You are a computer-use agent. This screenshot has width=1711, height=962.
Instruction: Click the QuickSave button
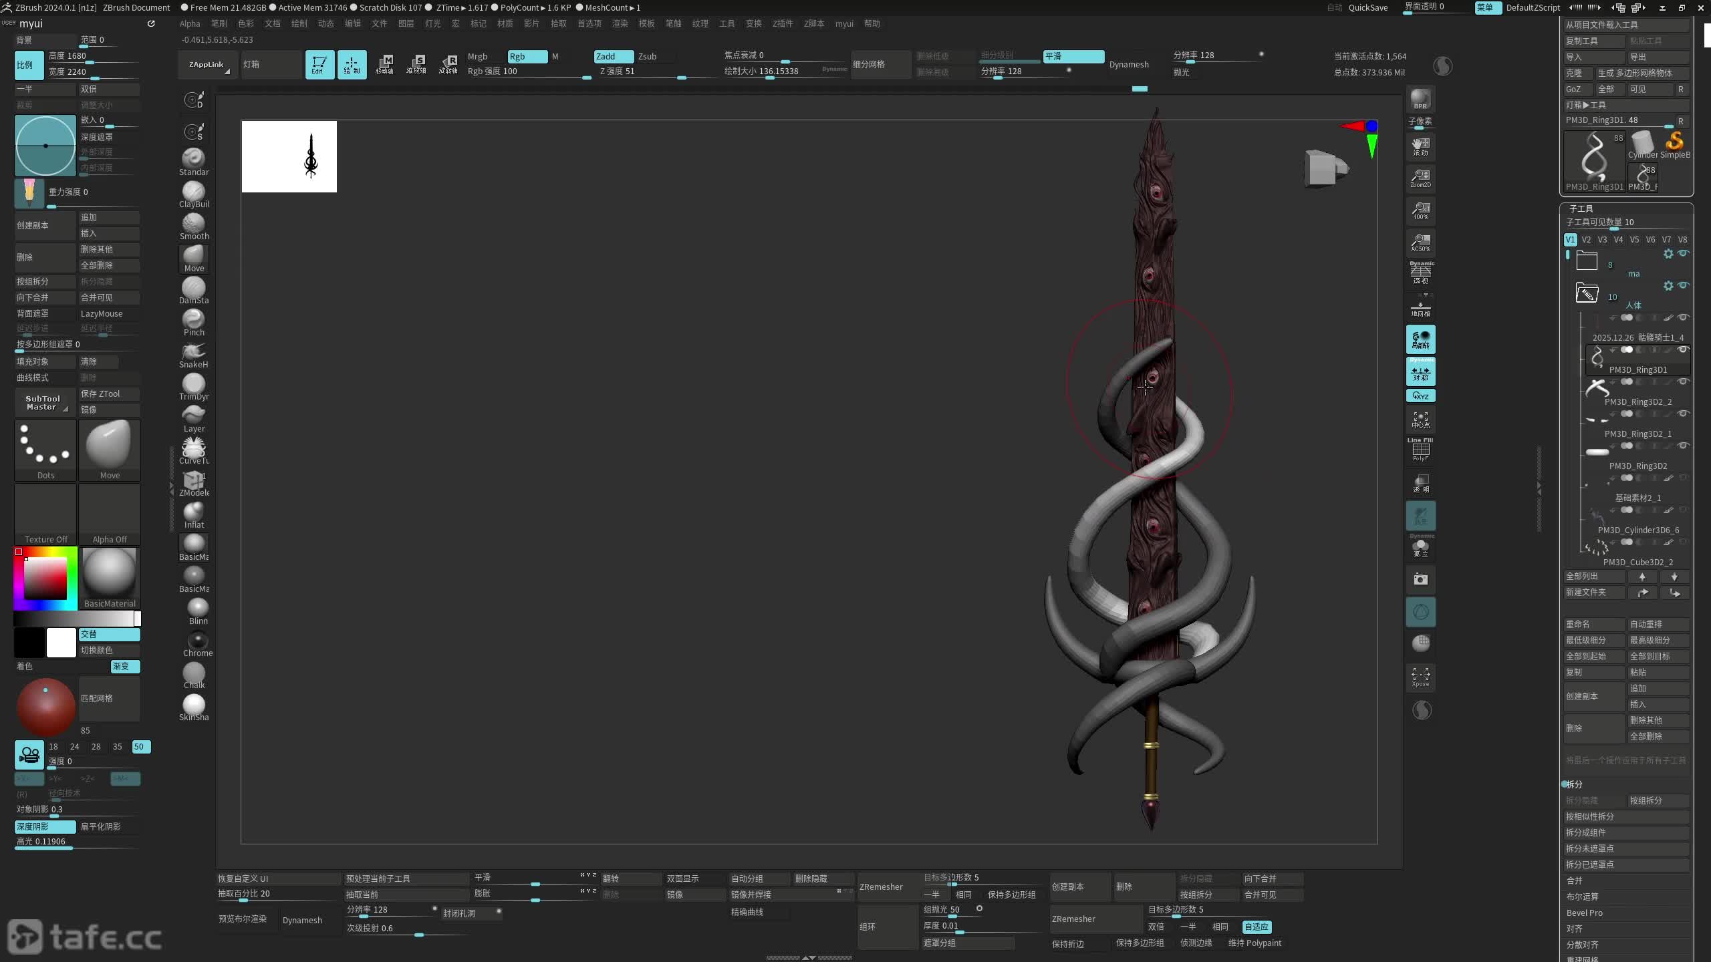tap(1367, 7)
